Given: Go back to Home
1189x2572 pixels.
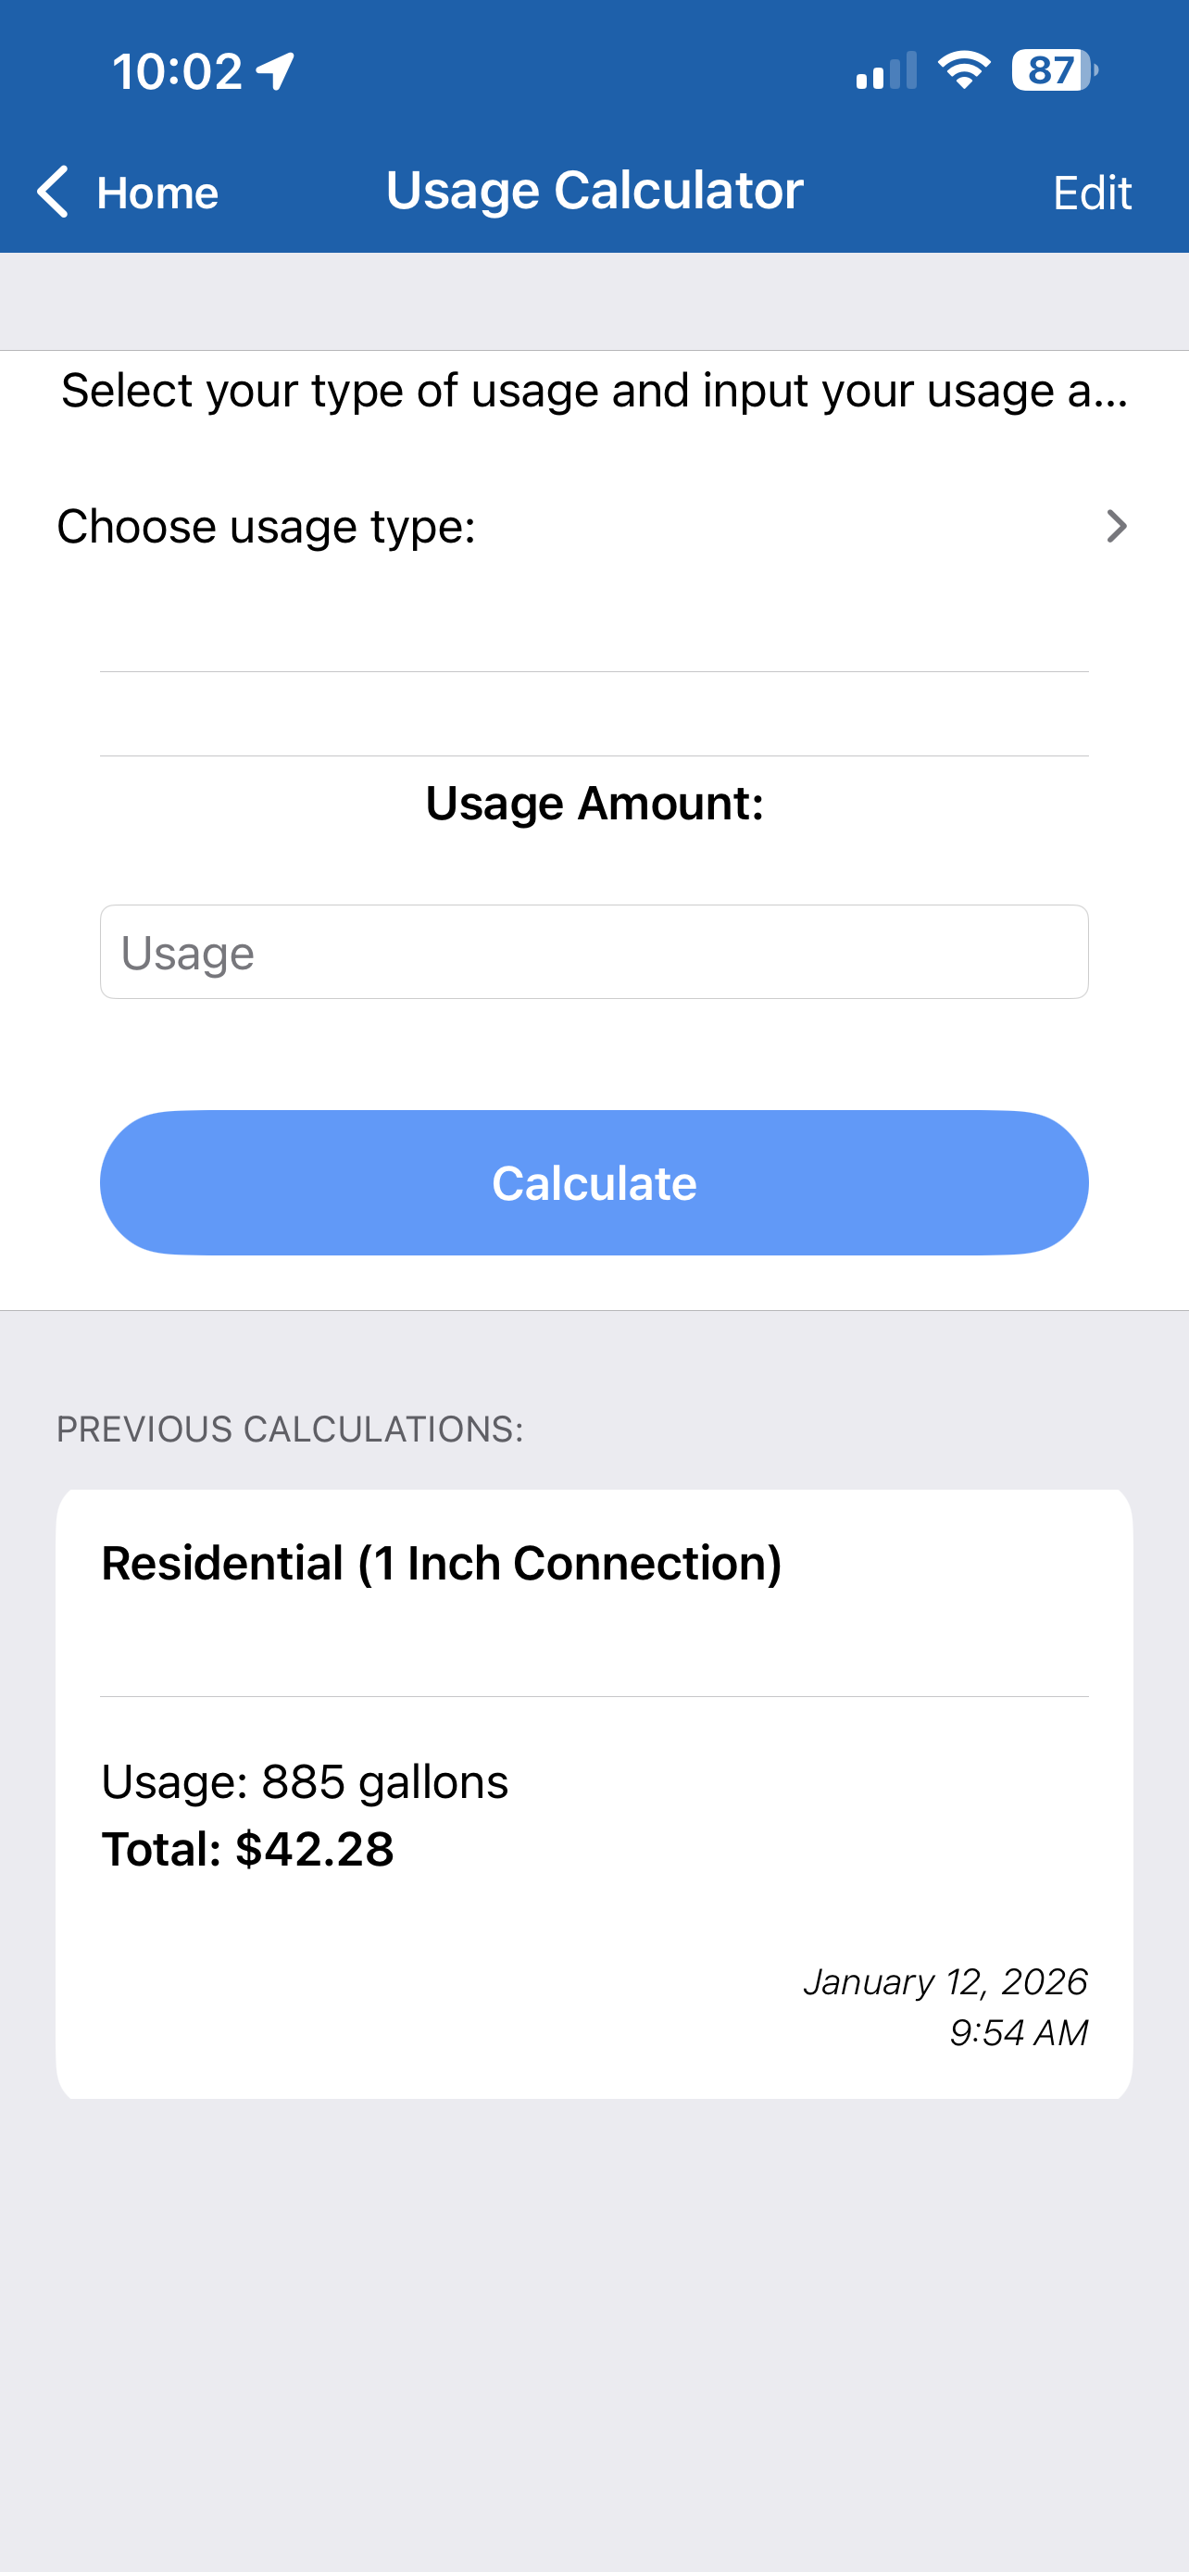Looking at the screenshot, I should point(127,192).
